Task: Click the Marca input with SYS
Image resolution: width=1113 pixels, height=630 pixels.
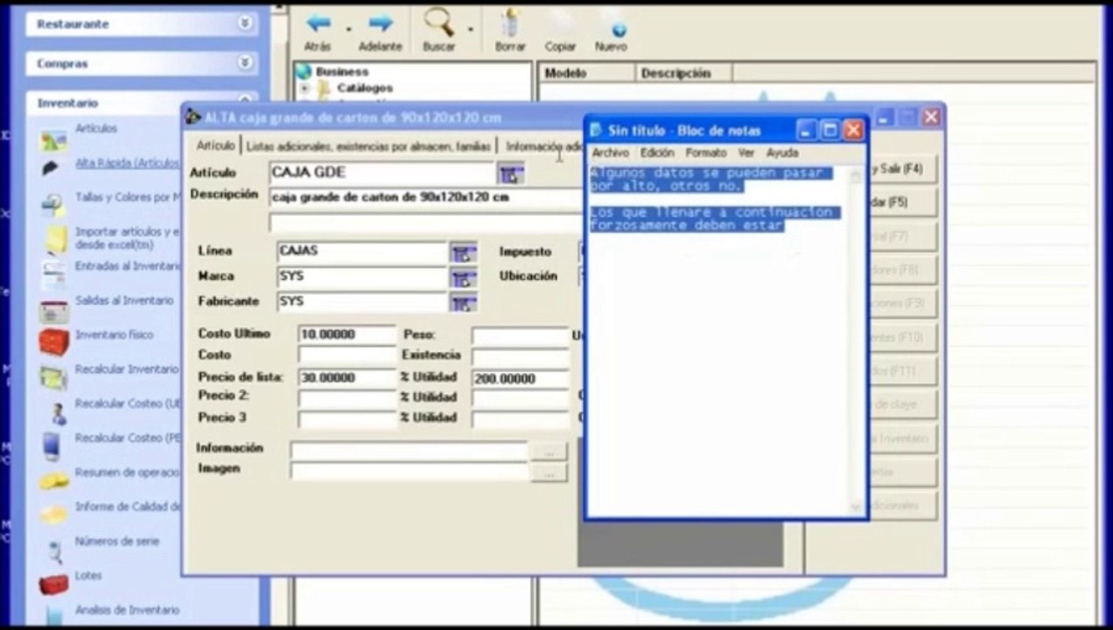Action: tap(362, 277)
